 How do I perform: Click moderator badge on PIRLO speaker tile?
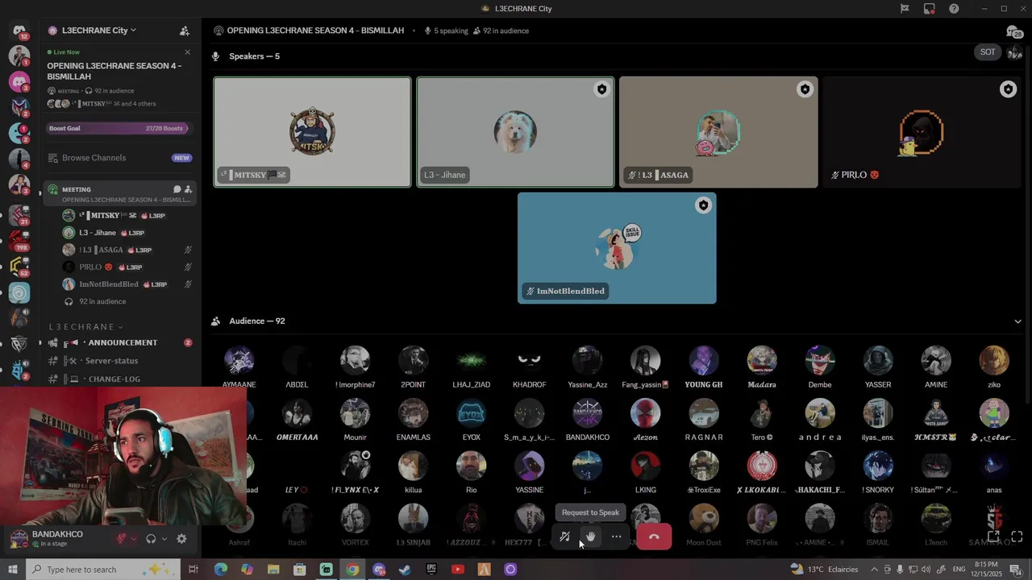click(1008, 89)
